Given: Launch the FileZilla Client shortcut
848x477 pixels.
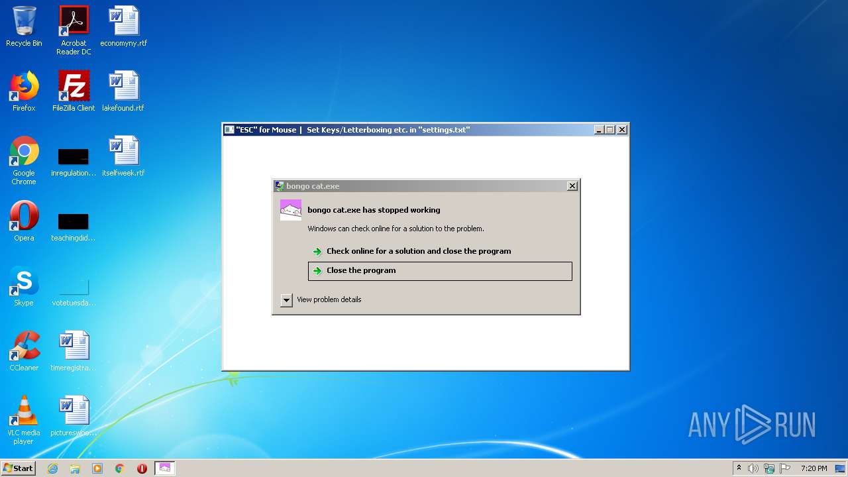Looking at the screenshot, I should click(x=74, y=92).
